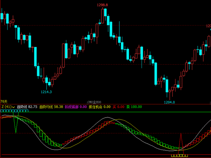Click the yellow square markers at bottom

[179, 156]
